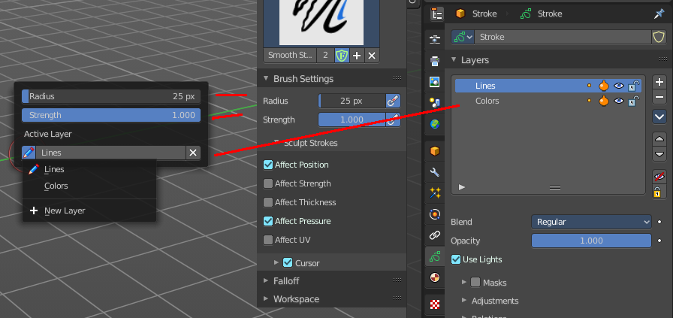Open the World properties globe tab
673x318 pixels.
pyautogui.click(x=435, y=124)
